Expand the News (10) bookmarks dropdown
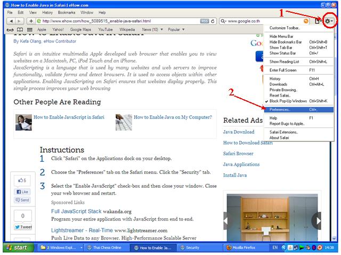The width and height of the screenshot is (341, 255). (x=152, y=30)
